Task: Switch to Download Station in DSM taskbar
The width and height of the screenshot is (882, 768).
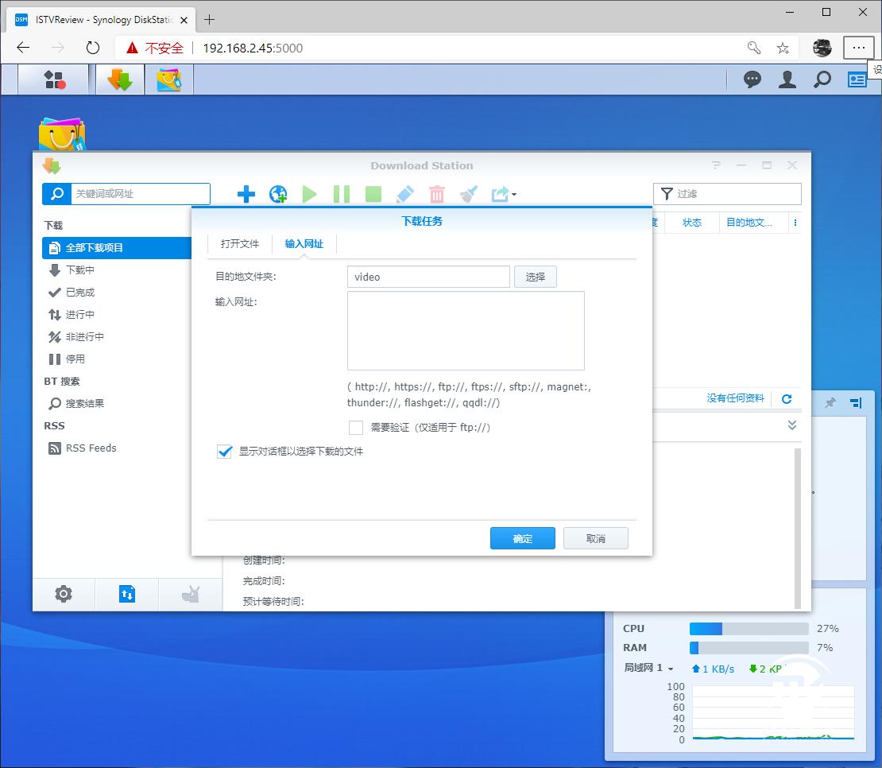Action: pyautogui.click(x=120, y=80)
